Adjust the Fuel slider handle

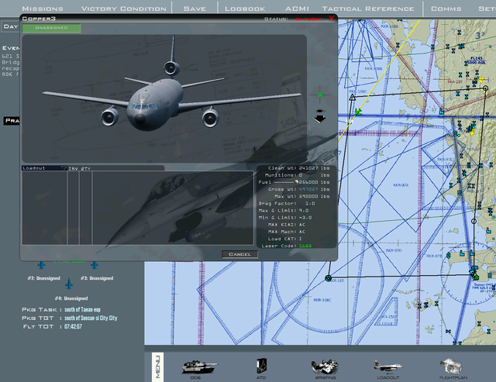(x=296, y=182)
